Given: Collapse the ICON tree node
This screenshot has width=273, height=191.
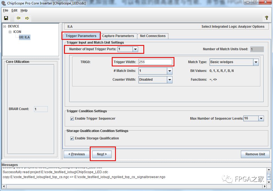Looking at the screenshot, I should [x=10, y=32].
